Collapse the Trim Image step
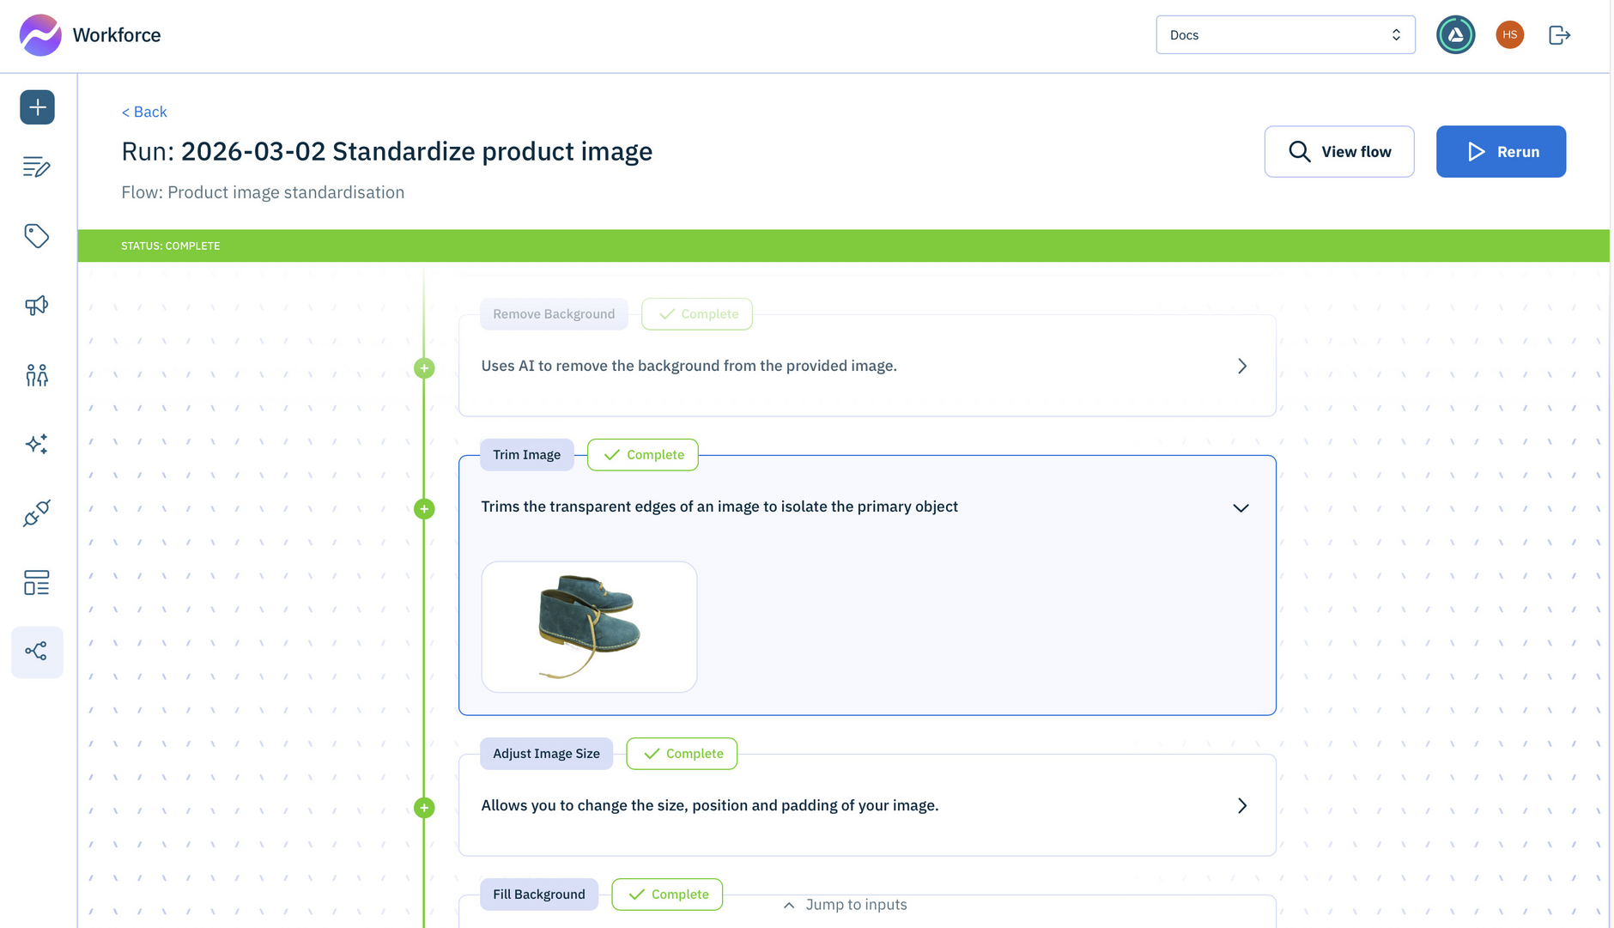 [x=1241, y=508]
